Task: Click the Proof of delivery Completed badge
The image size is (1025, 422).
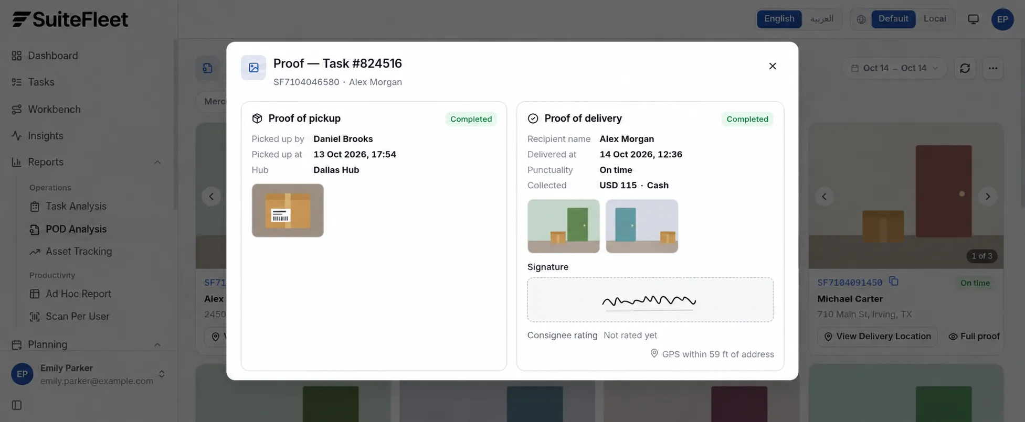Action: coord(747,119)
